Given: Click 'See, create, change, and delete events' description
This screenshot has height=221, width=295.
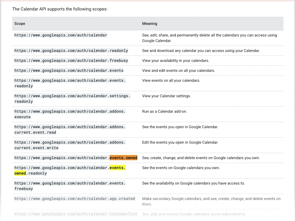Looking at the screenshot, I should point(201,158).
